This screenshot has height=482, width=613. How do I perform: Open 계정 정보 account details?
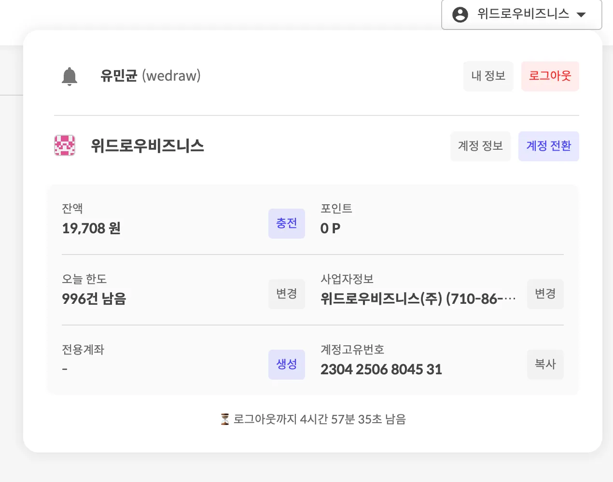tap(480, 146)
